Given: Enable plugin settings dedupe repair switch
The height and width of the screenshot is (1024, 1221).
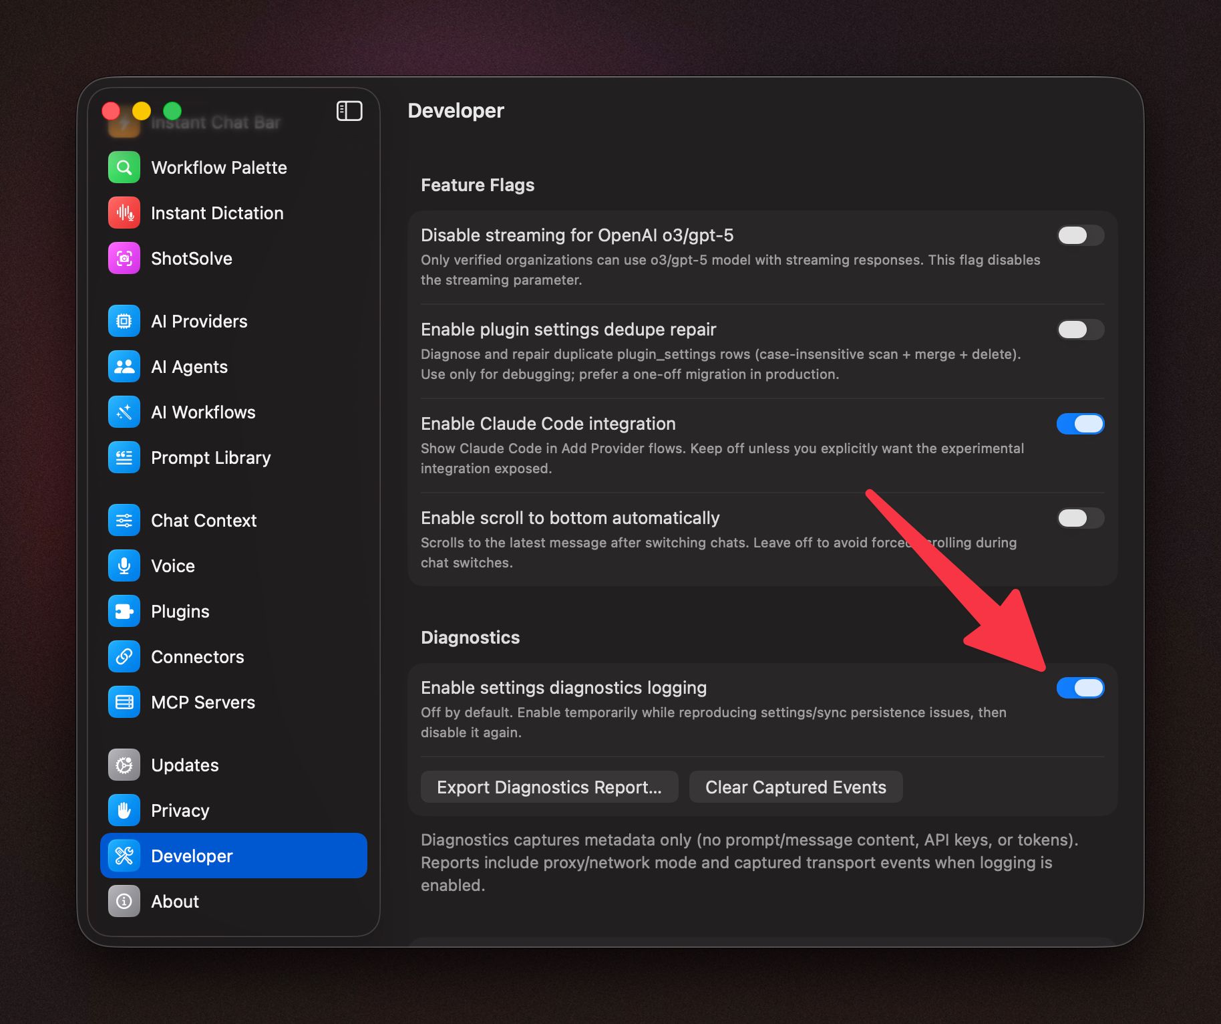Looking at the screenshot, I should pos(1080,330).
